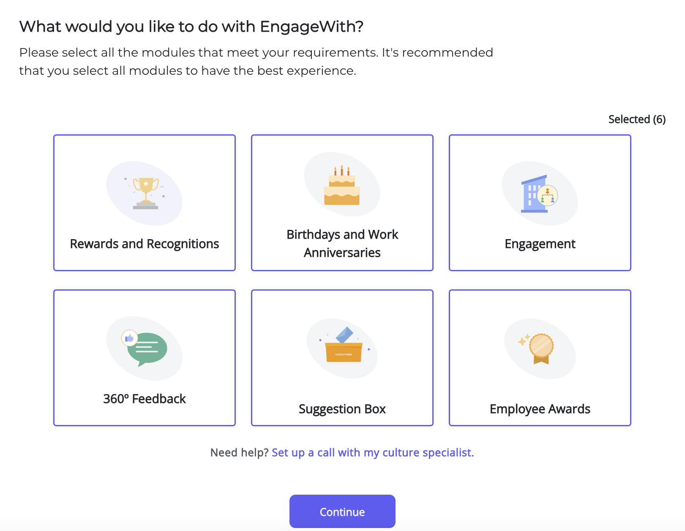Click the Continue button
This screenshot has height=531, width=685.
coord(342,512)
